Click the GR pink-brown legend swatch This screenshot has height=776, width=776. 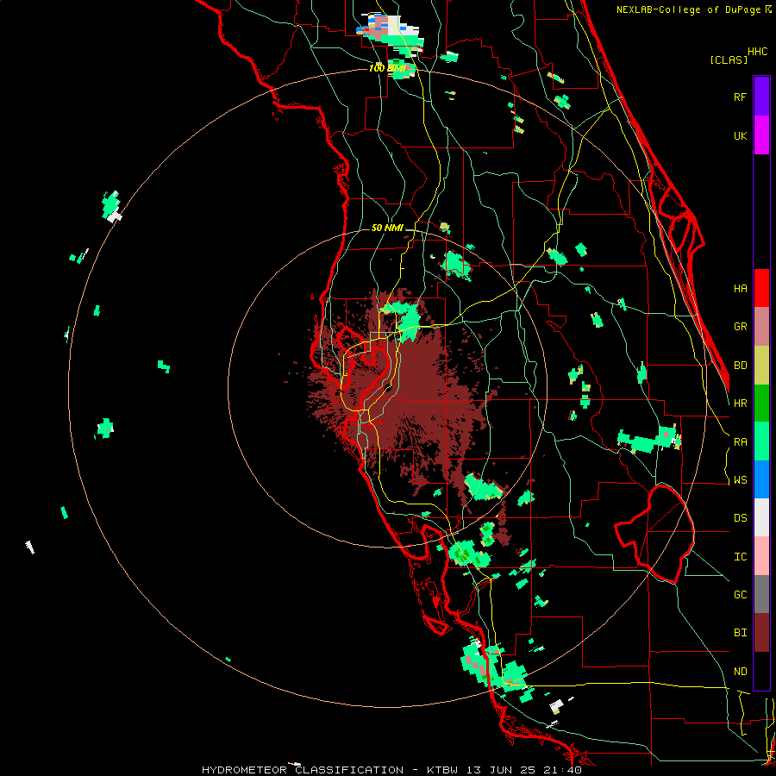761,327
